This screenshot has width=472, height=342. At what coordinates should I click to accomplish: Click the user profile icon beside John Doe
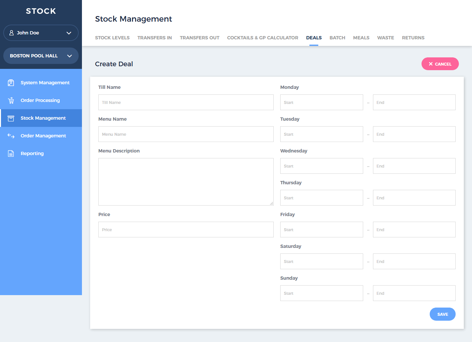click(x=11, y=33)
